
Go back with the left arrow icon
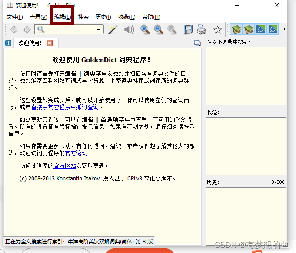(14, 30)
